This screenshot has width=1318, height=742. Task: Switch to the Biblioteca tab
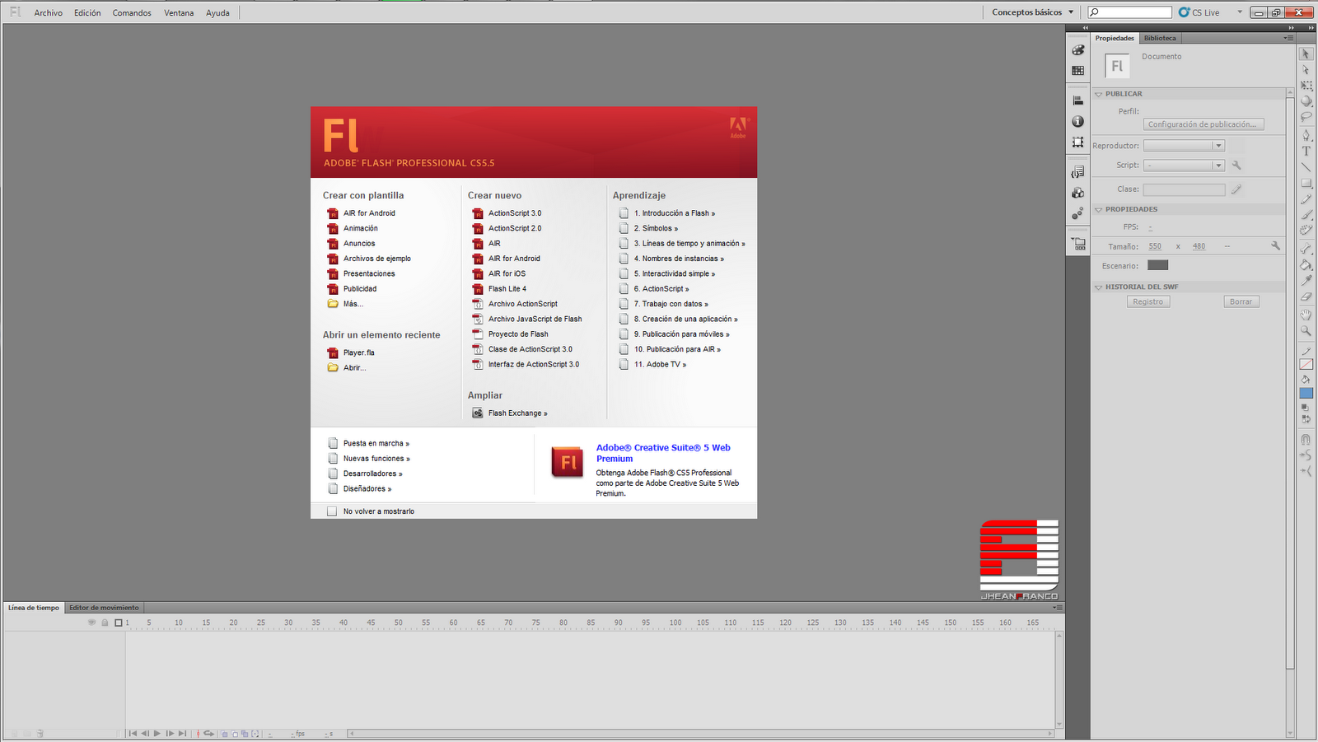[x=1160, y=38]
